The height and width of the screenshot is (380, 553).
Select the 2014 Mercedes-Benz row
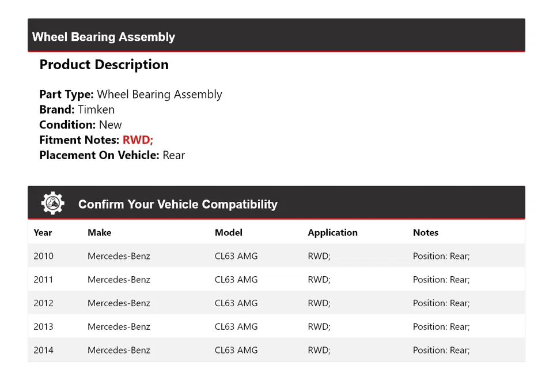click(x=119, y=349)
